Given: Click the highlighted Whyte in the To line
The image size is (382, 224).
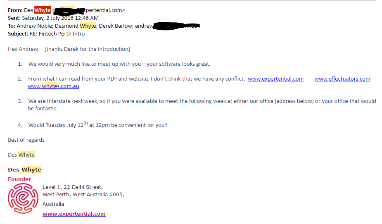Looking at the screenshot, I should 88,26.
